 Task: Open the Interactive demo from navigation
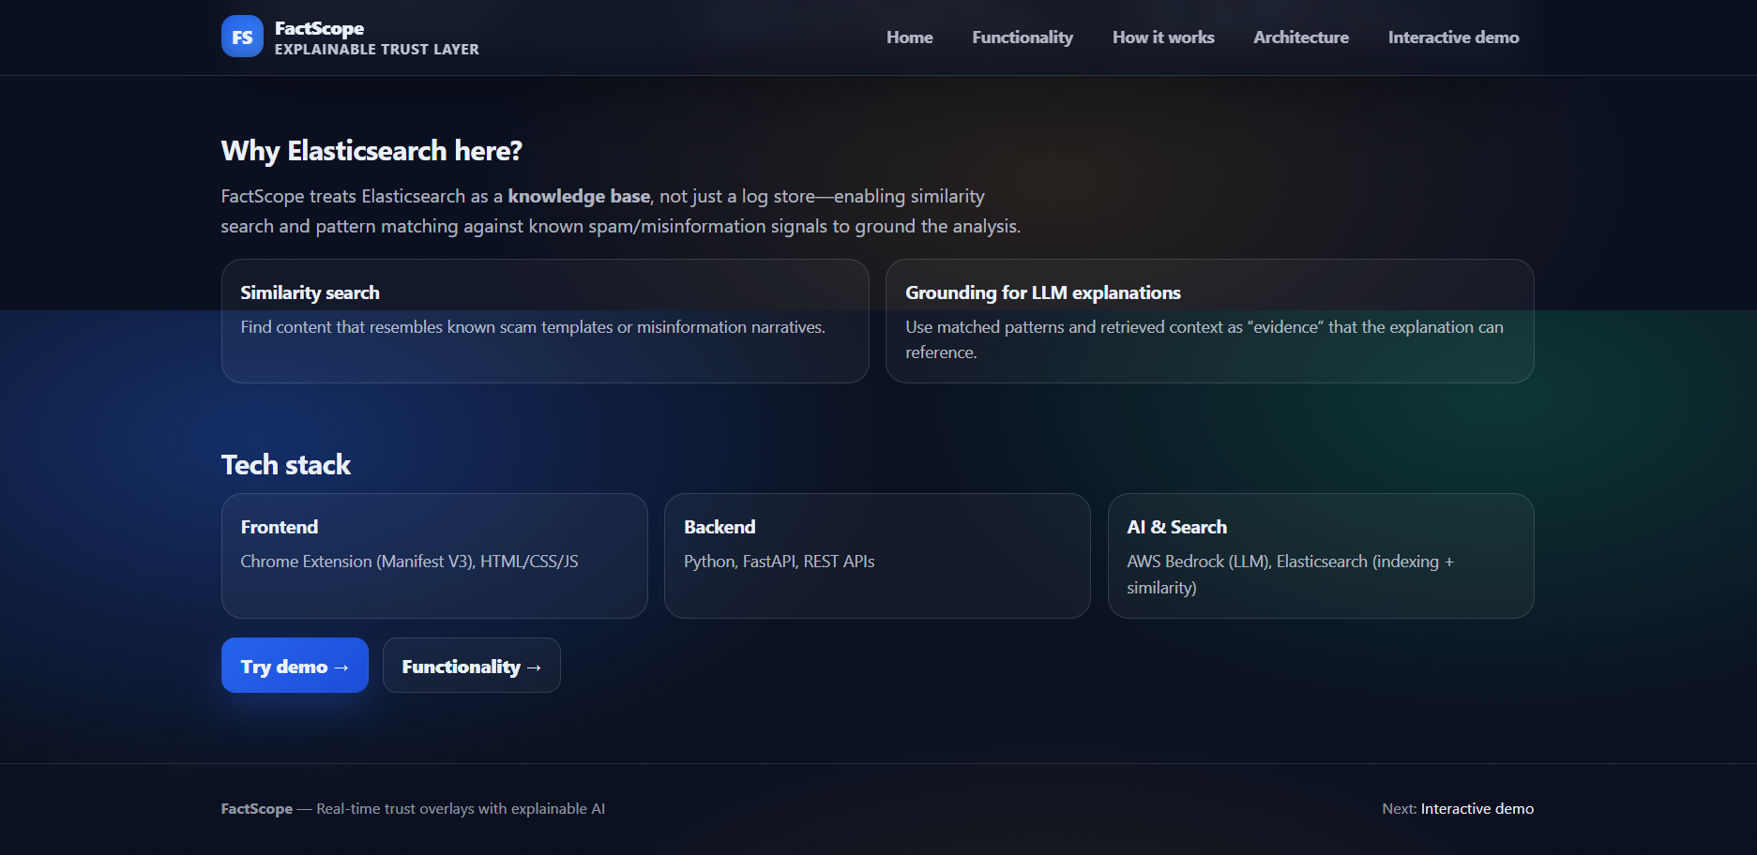pos(1452,37)
